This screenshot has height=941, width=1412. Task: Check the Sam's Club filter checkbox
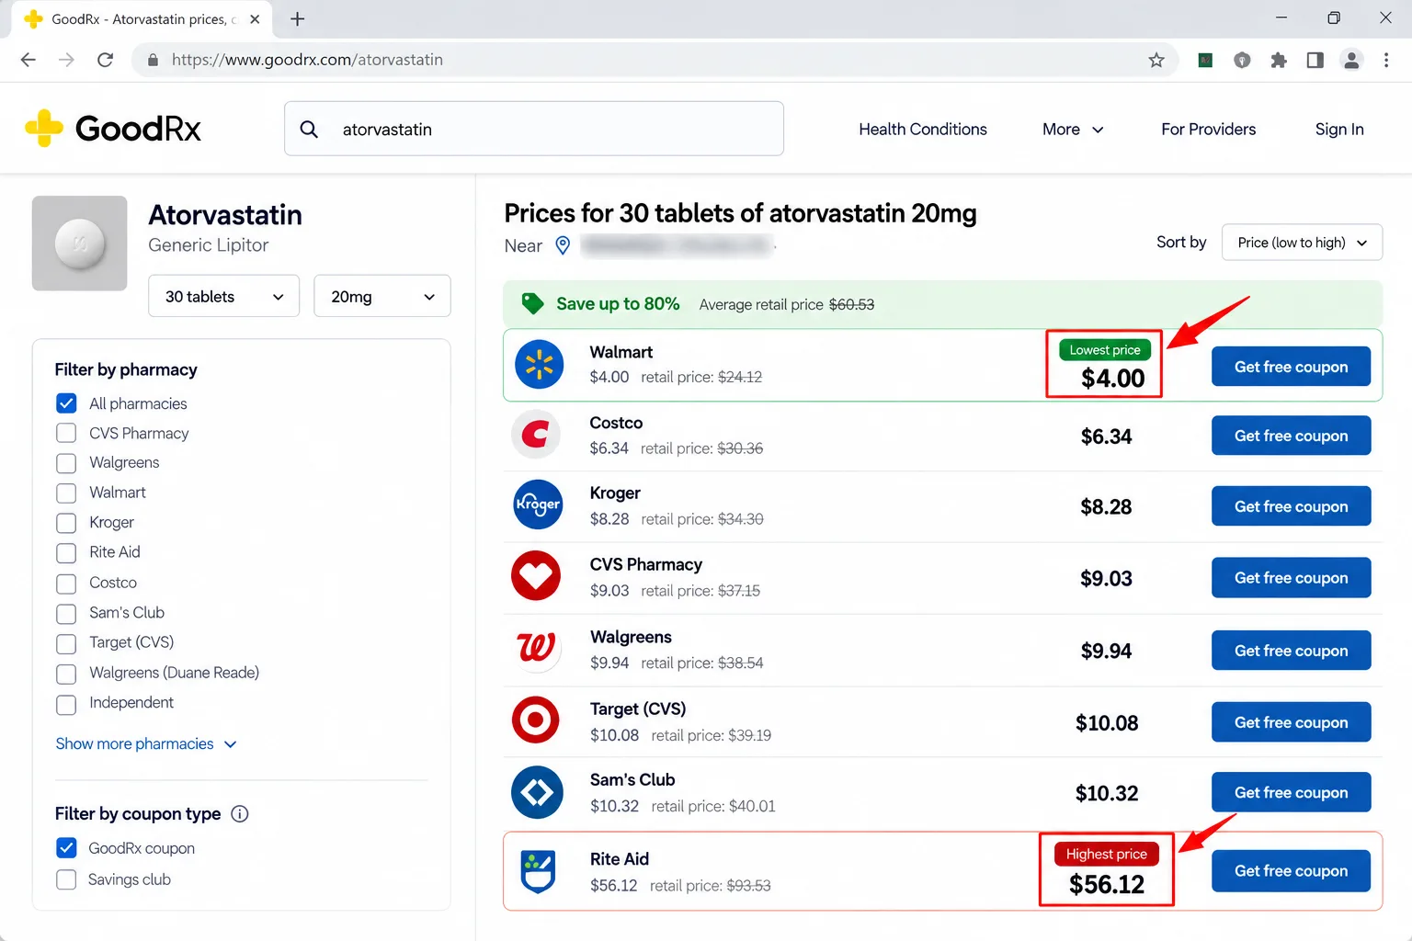(66, 613)
